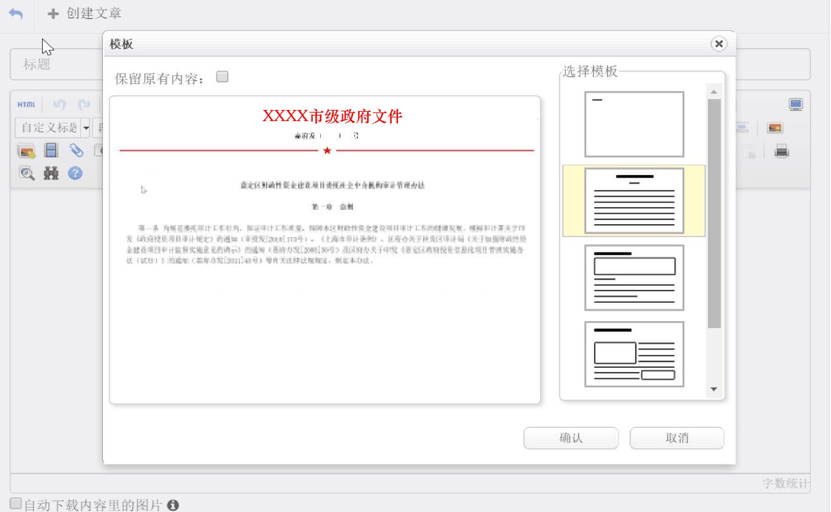The height and width of the screenshot is (512, 831).
Task: Click the template list scroll down arrow
Action: [714, 389]
